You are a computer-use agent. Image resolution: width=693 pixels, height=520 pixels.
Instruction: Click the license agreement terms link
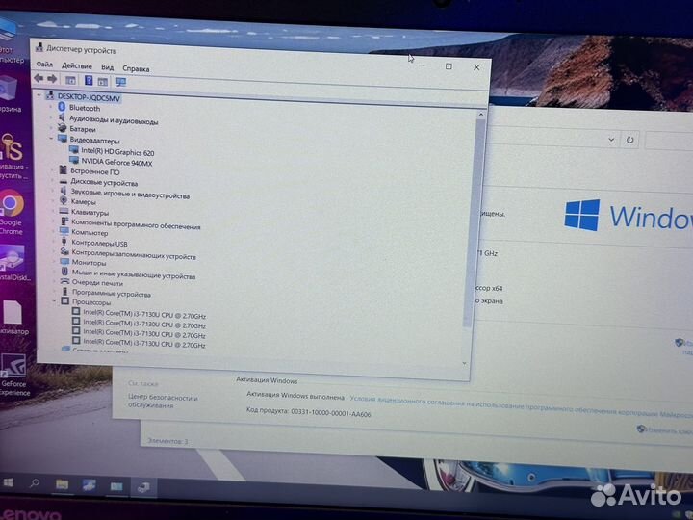pyautogui.click(x=520, y=406)
